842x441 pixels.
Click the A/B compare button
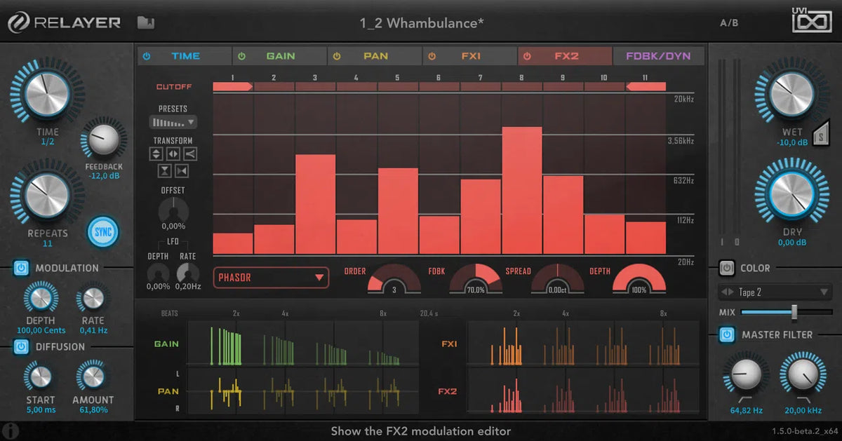(729, 22)
